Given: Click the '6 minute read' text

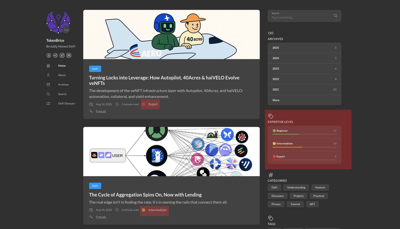Looking at the screenshot, I should [x=130, y=210].
